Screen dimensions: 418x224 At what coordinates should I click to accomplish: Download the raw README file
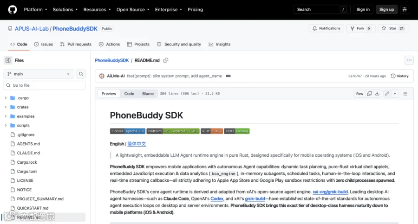click(x=377, y=94)
